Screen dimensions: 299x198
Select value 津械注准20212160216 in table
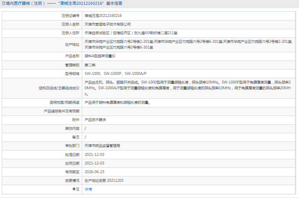[103, 15]
